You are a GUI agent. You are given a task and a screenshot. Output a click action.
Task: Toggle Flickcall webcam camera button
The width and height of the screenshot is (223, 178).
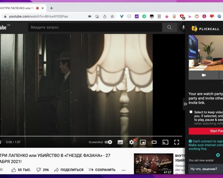point(203,75)
